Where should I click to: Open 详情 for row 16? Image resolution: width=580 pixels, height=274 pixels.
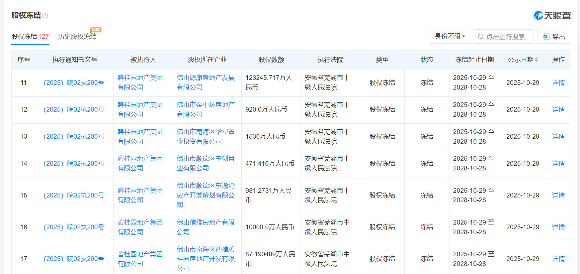point(558,227)
